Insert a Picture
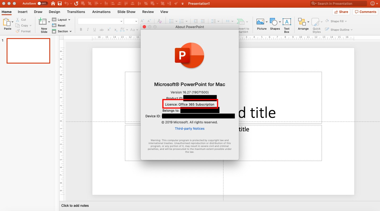380x211 pixels. (262, 24)
